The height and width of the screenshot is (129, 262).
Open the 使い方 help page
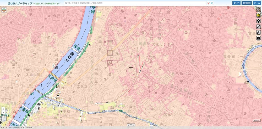pos(236,3)
